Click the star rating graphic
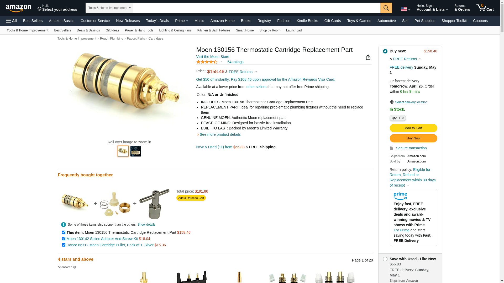Viewport: 504px width, 283px height. click(x=207, y=62)
